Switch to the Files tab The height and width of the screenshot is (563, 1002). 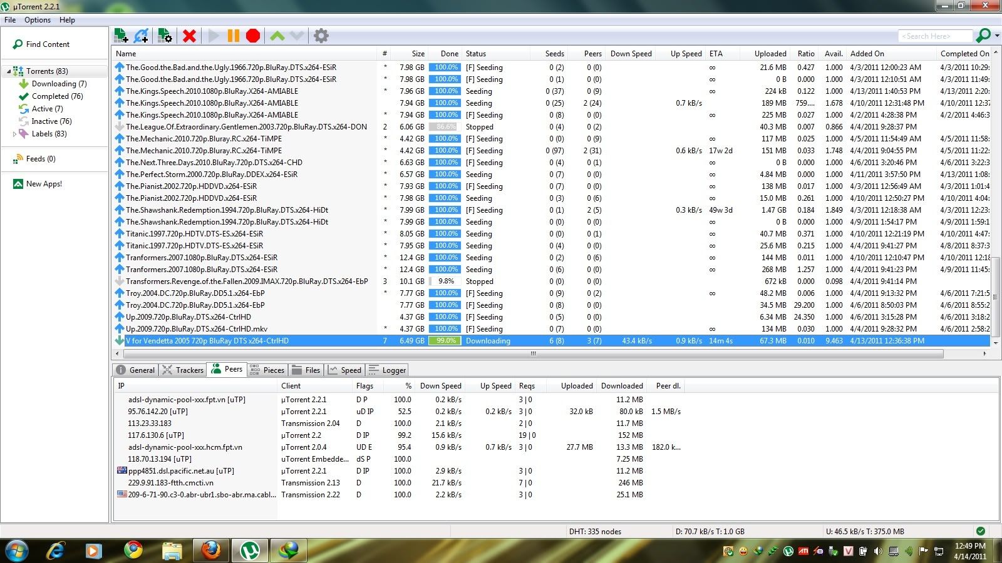click(x=306, y=370)
